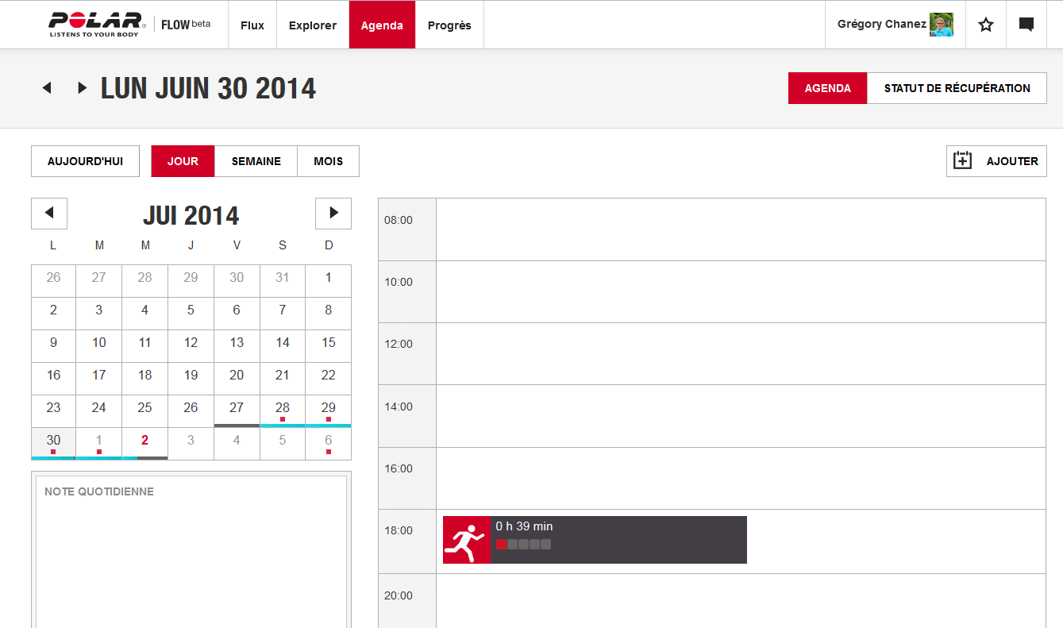Click the Ajouter calendar plus button
The image size is (1063, 628).
pos(996,161)
